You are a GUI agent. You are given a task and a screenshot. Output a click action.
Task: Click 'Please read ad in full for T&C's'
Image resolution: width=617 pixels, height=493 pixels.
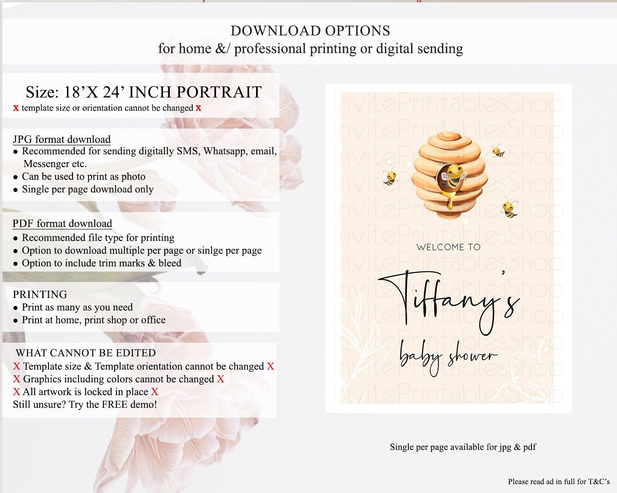tap(559, 482)
